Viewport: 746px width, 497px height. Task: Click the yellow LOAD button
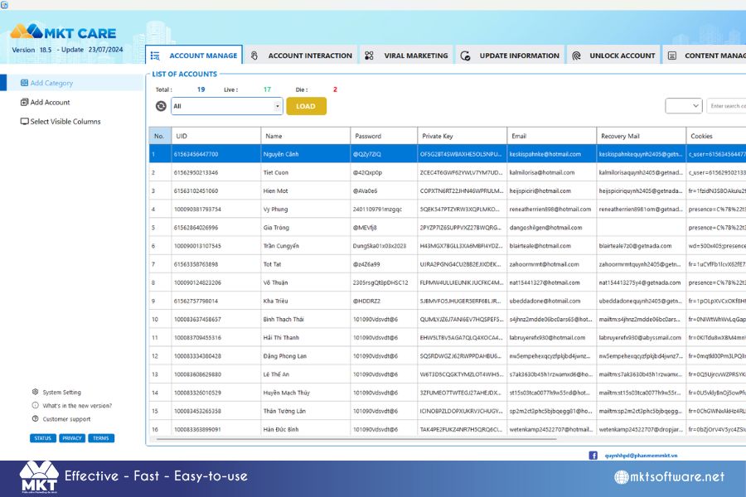click(x=306, y=106)
